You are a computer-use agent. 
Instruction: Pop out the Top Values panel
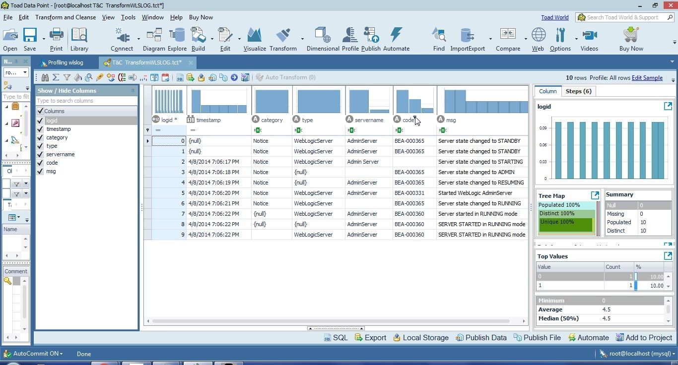(x=668, y=256)
